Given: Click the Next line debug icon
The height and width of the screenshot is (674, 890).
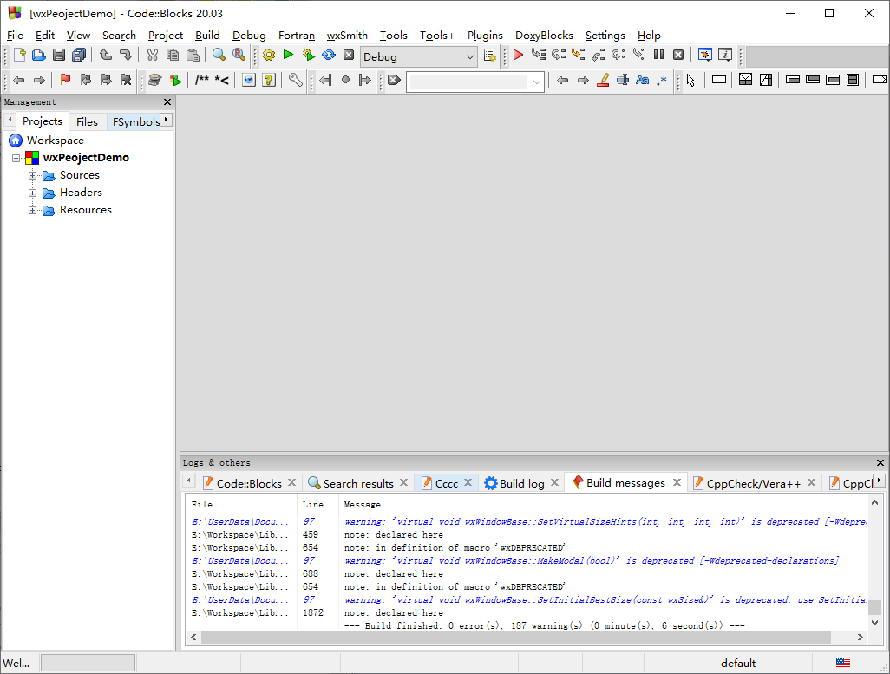Looking at the screenshot, I should click(x=559, y=55).
